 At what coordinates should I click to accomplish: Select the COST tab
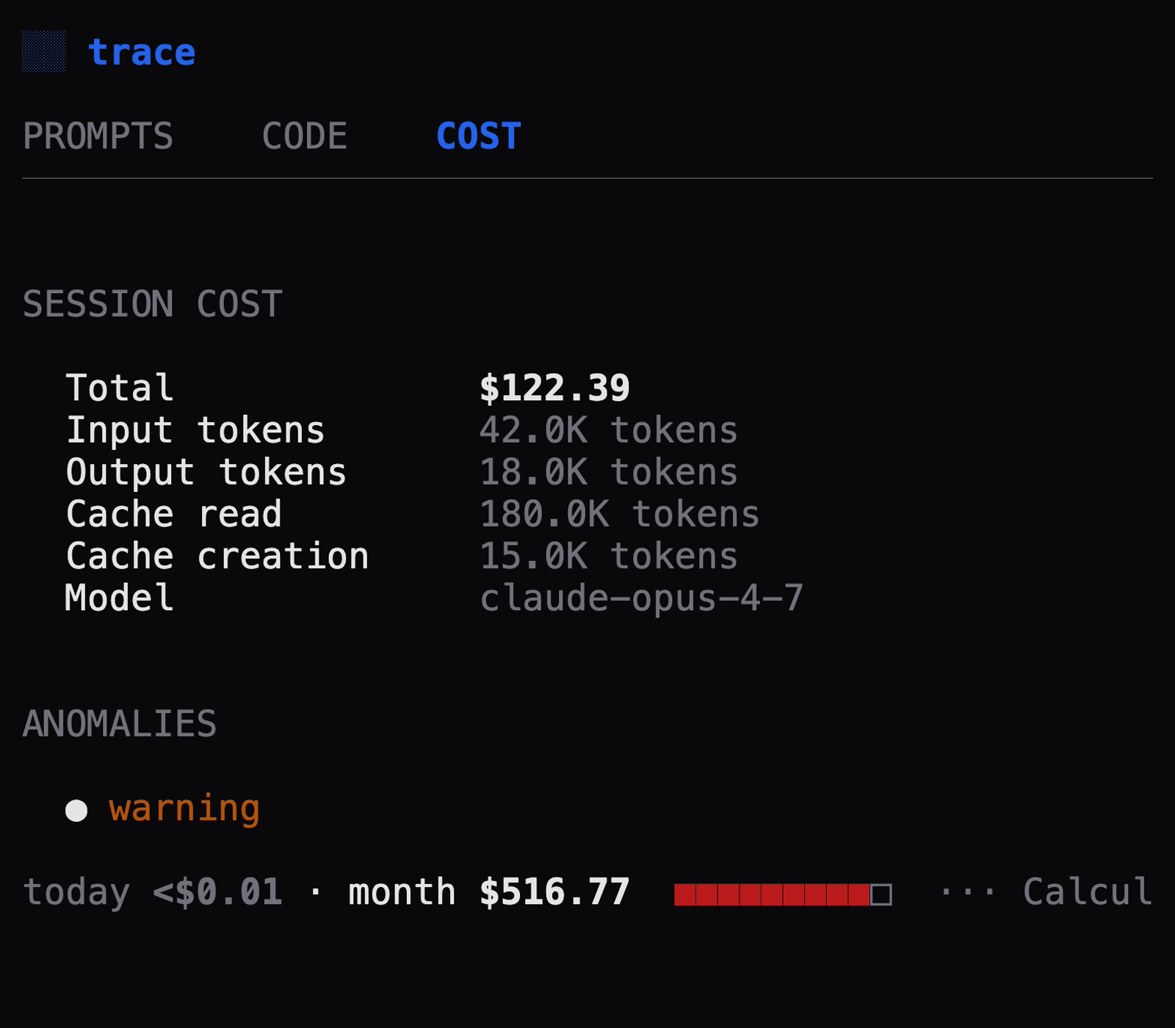point(477,136)
